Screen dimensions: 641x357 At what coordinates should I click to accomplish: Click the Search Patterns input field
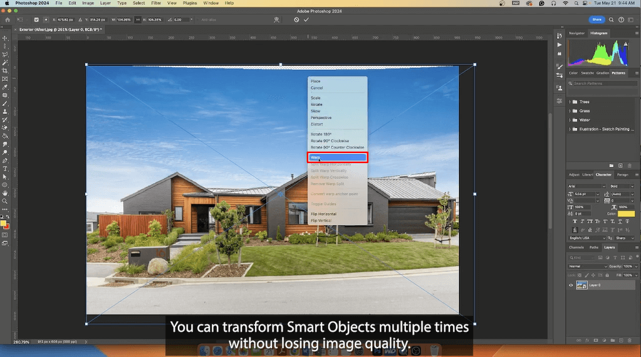(603, 83)
